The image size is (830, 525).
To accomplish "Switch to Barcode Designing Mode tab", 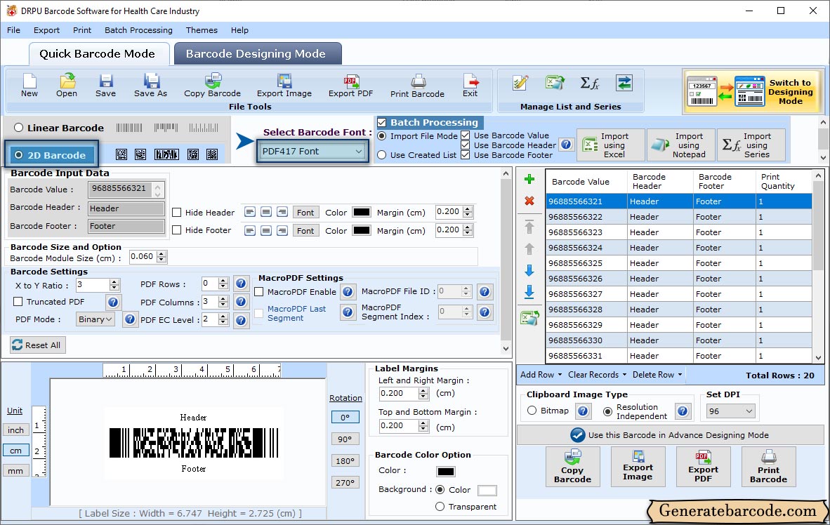I will (257, 54).
